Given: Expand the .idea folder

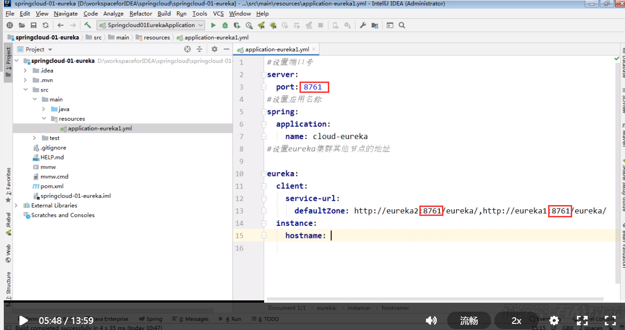Looking at the screenshot, I should coord(25,71).
